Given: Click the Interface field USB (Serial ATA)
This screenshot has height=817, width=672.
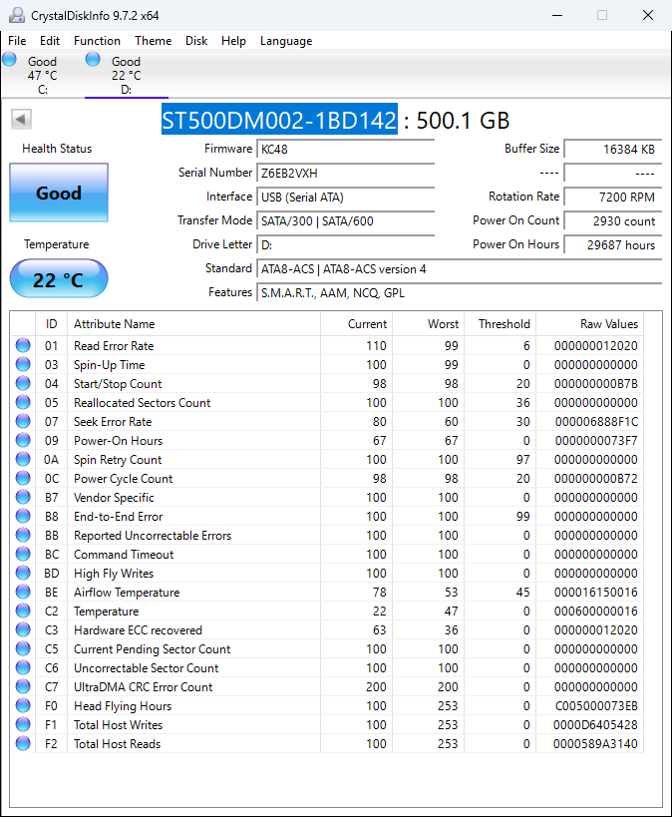Looking at the screenshot, I should 345,197.
